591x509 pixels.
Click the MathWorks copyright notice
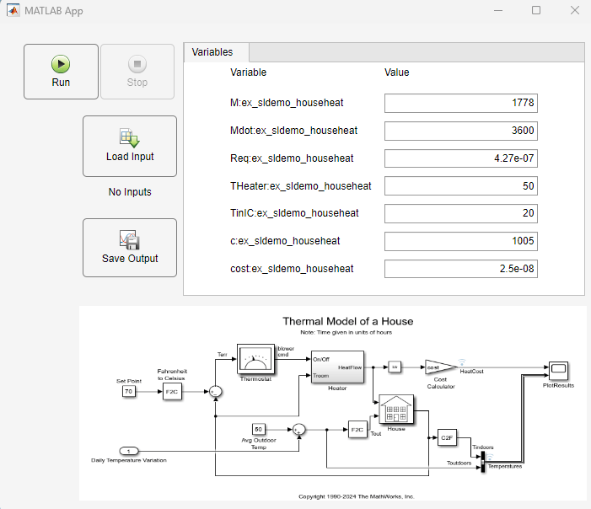tap(356, 496)
